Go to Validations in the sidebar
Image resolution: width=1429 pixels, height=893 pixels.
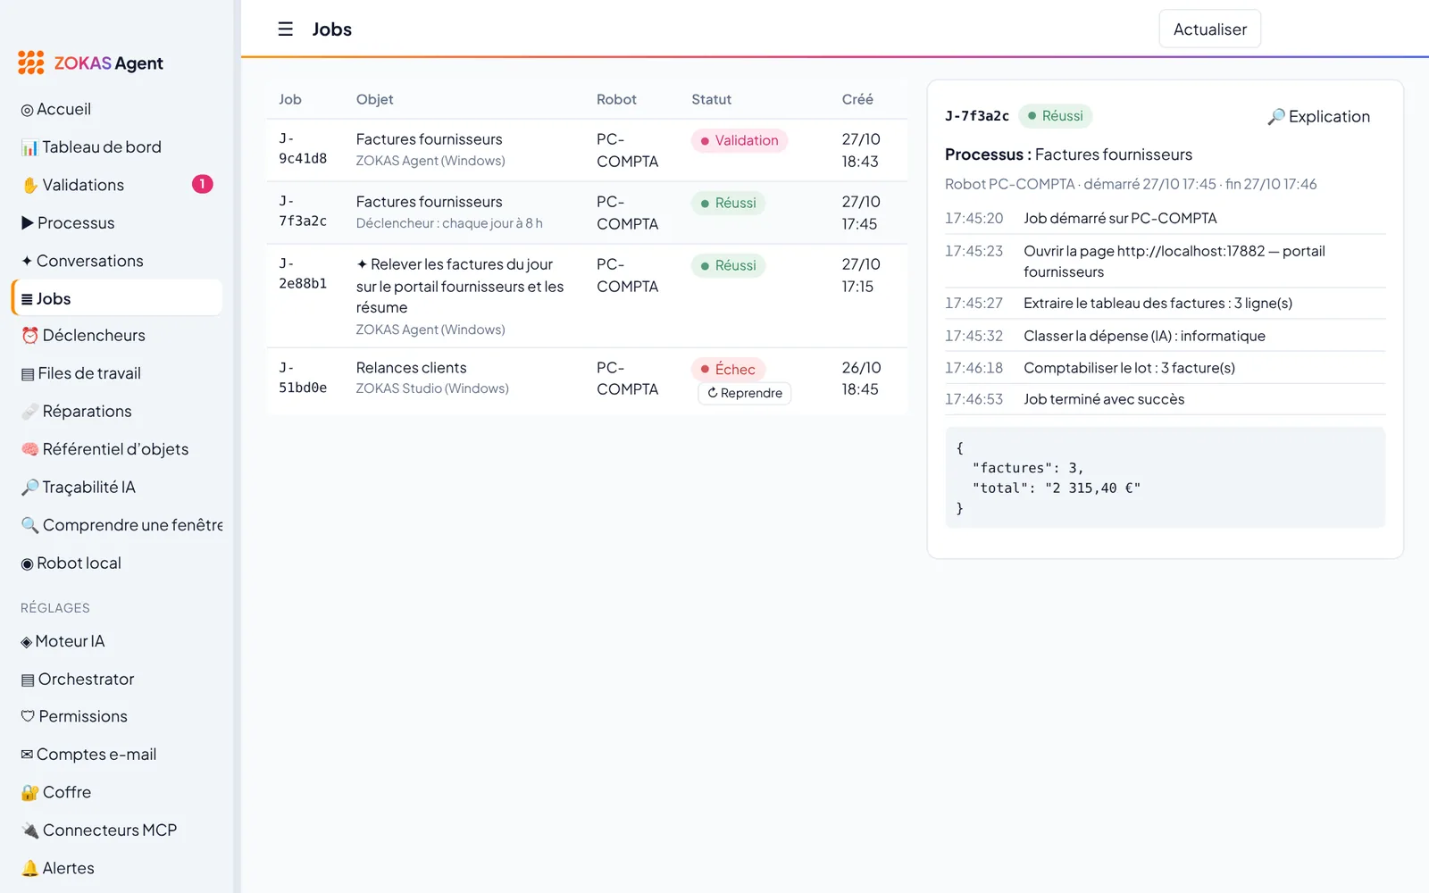(117, 185)
